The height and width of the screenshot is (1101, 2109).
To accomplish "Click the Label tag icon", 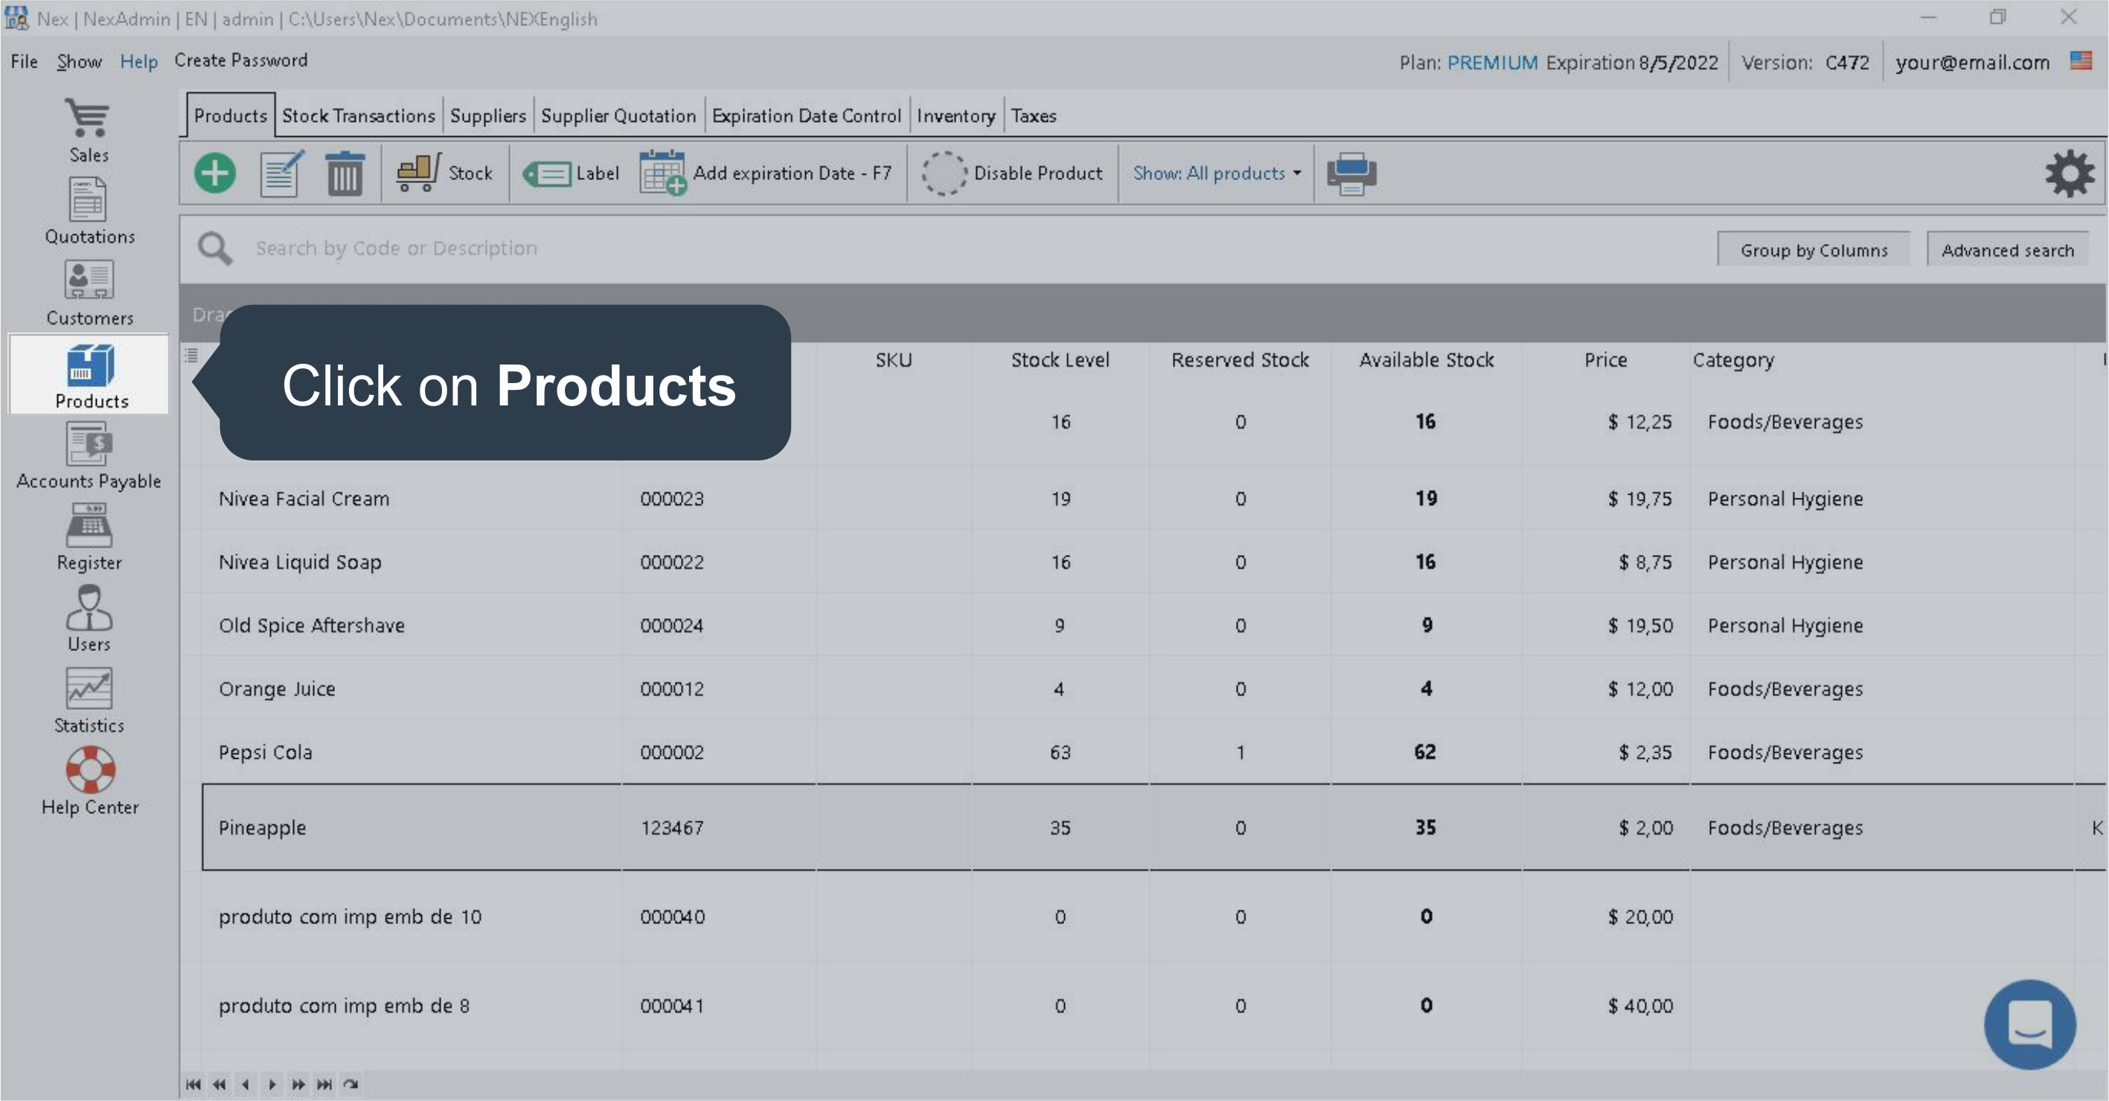I will coord(572,173).
